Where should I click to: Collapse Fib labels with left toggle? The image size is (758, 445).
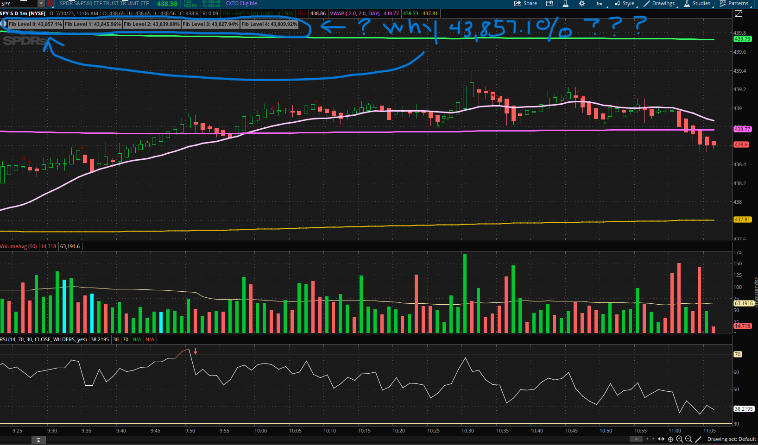click(4, 24)
